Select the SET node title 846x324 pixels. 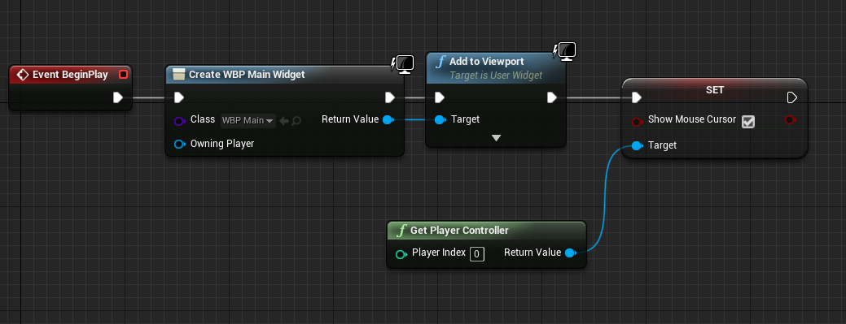click(715, 90)
